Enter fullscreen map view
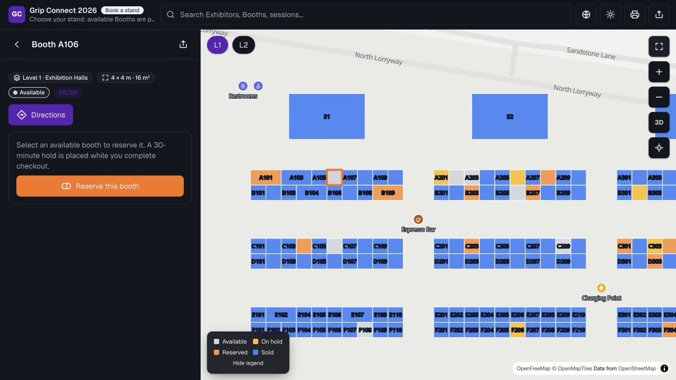The image size is (676, 380). tap(659, 46)
